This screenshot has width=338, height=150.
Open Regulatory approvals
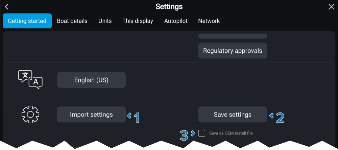coord(233,51)
